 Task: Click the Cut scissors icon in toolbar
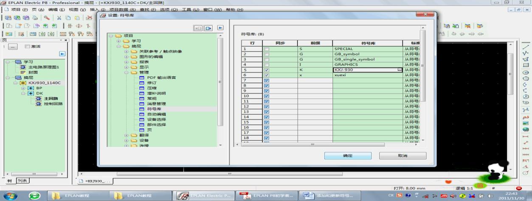click(x=59, y=18)
